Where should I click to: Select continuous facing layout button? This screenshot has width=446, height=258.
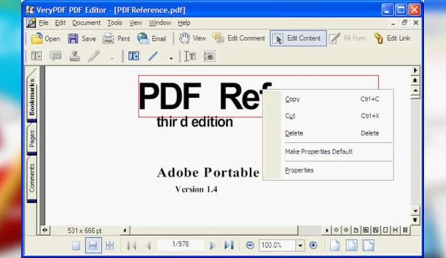click(110, 245)
